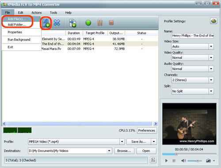Click the Browse... button

coord(124,151)
